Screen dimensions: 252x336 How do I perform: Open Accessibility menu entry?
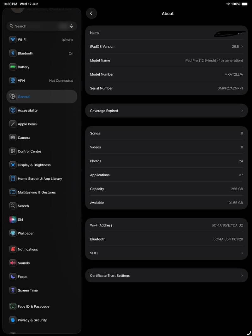click(42, 110)
